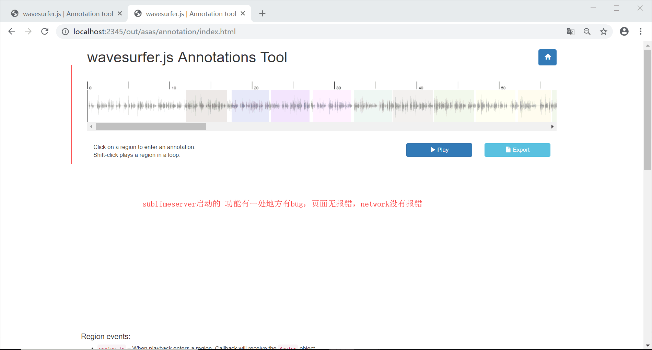Viewport: 652px width, 350px height.
Task: Open a new tab with plus icon
Action: tap(262, 13)
